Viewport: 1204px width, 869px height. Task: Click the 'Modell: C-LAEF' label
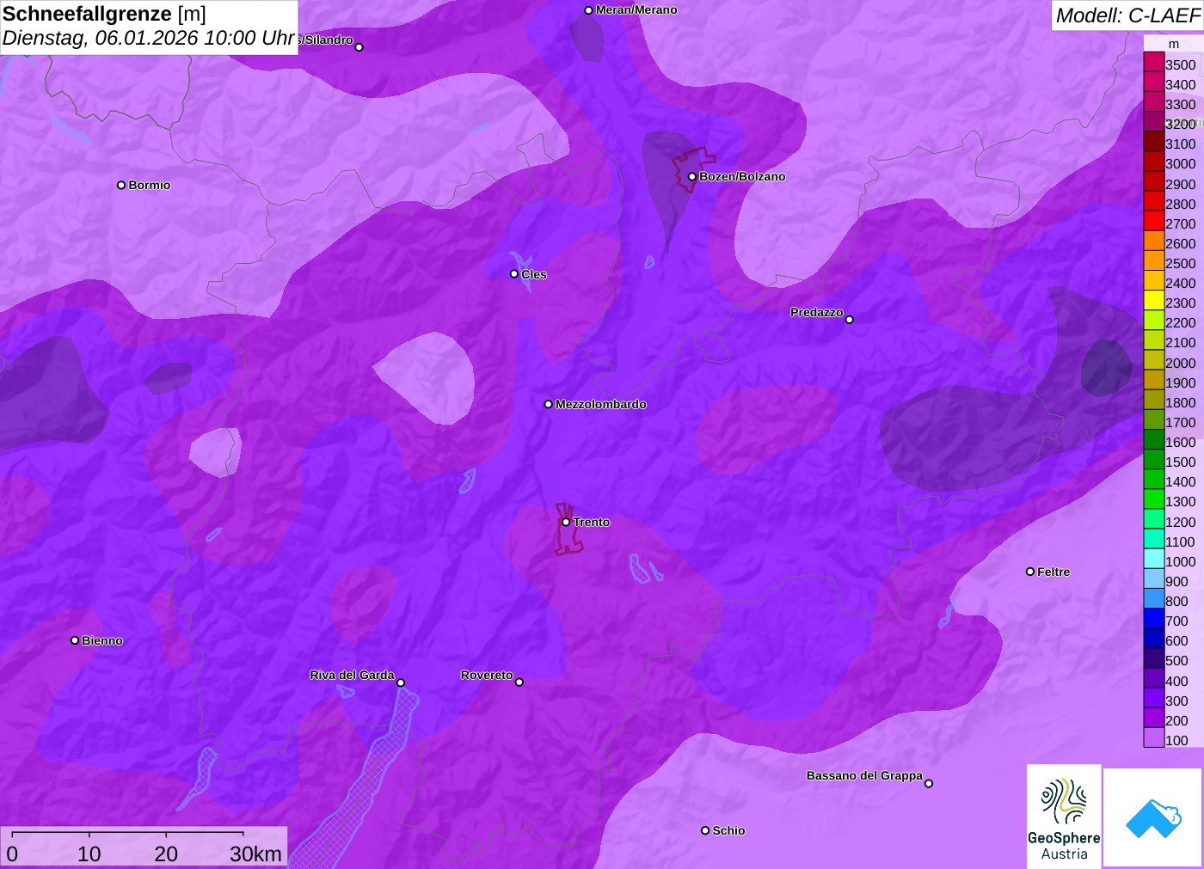(x=1127, y=15)
